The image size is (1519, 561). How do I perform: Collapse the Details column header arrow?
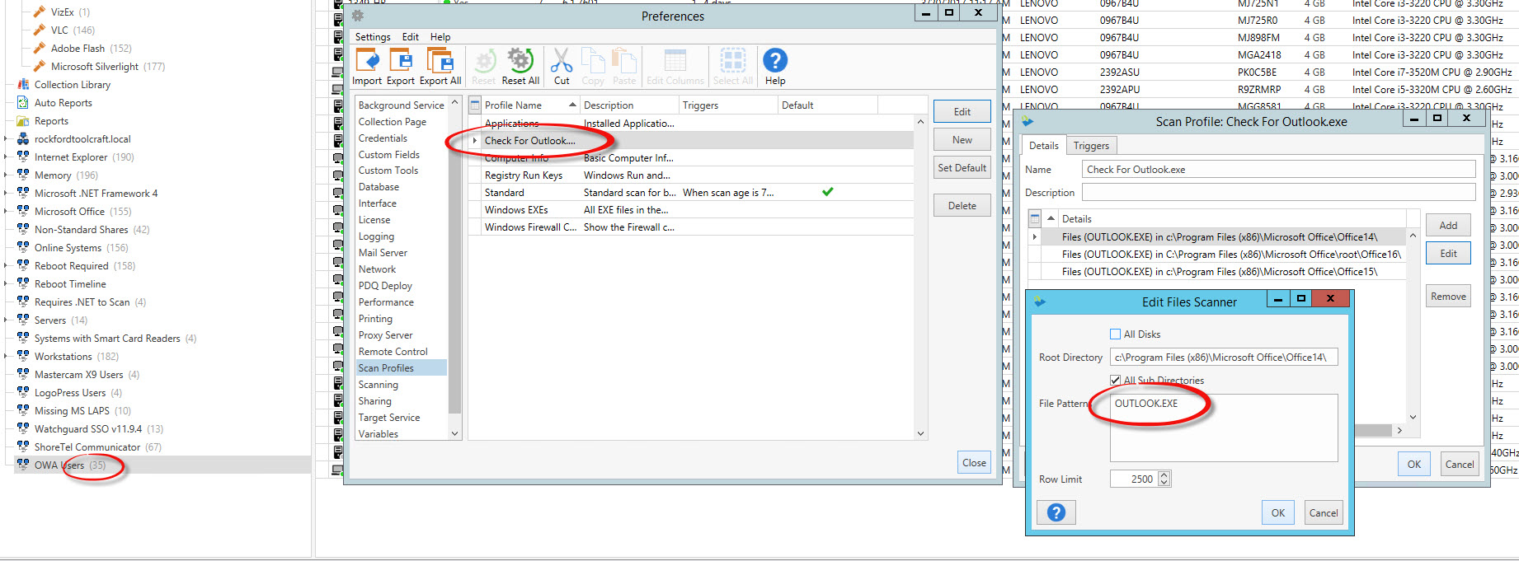tap(1051, 219)
